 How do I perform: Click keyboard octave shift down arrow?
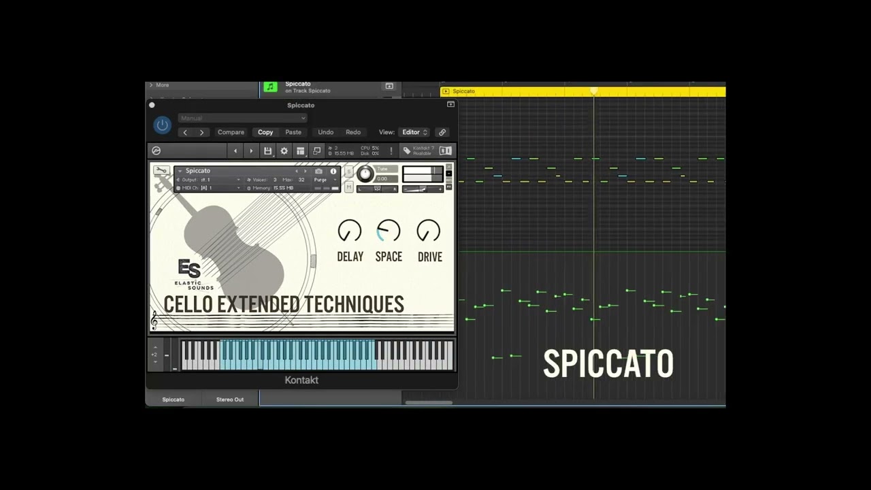(155, 362)
